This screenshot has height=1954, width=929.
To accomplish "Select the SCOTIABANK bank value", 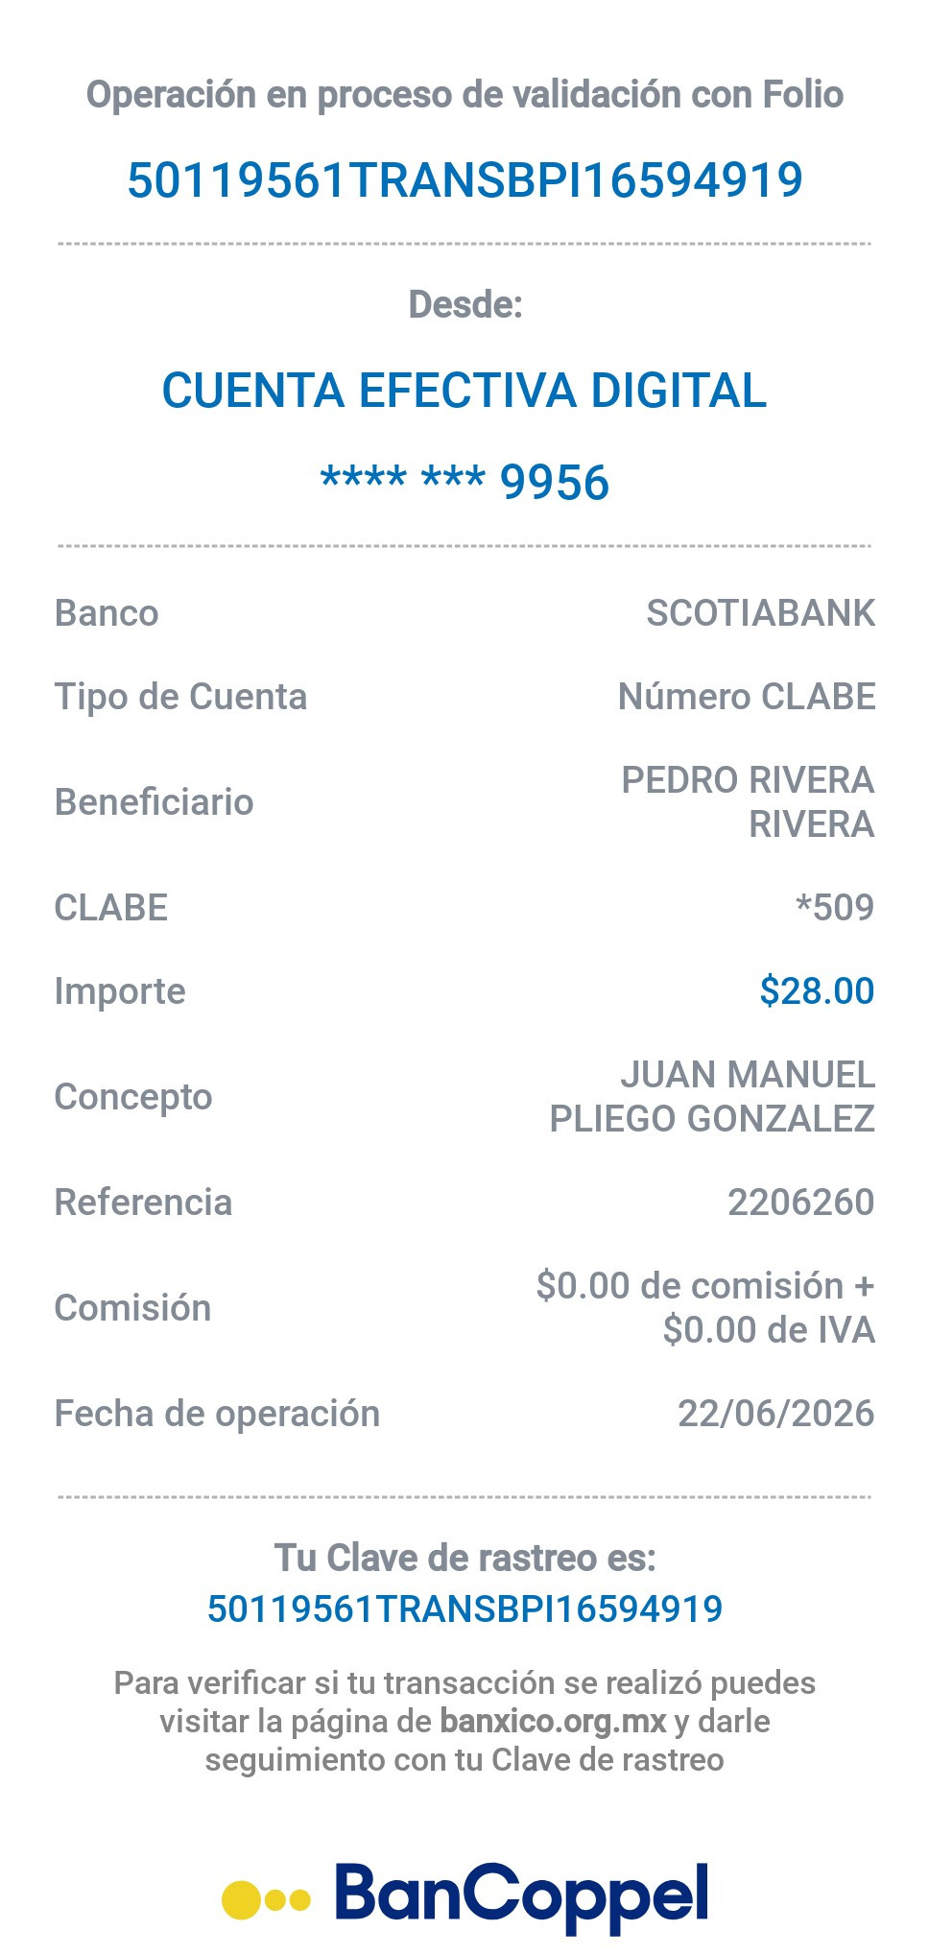I will pos(761,613).
